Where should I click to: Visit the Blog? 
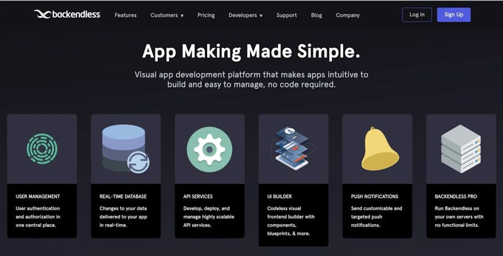(x=316, y=15)
